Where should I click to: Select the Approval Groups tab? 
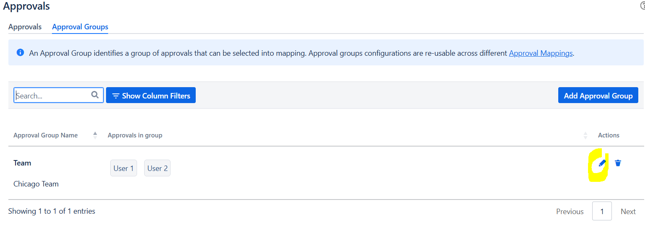pos(80,27)
